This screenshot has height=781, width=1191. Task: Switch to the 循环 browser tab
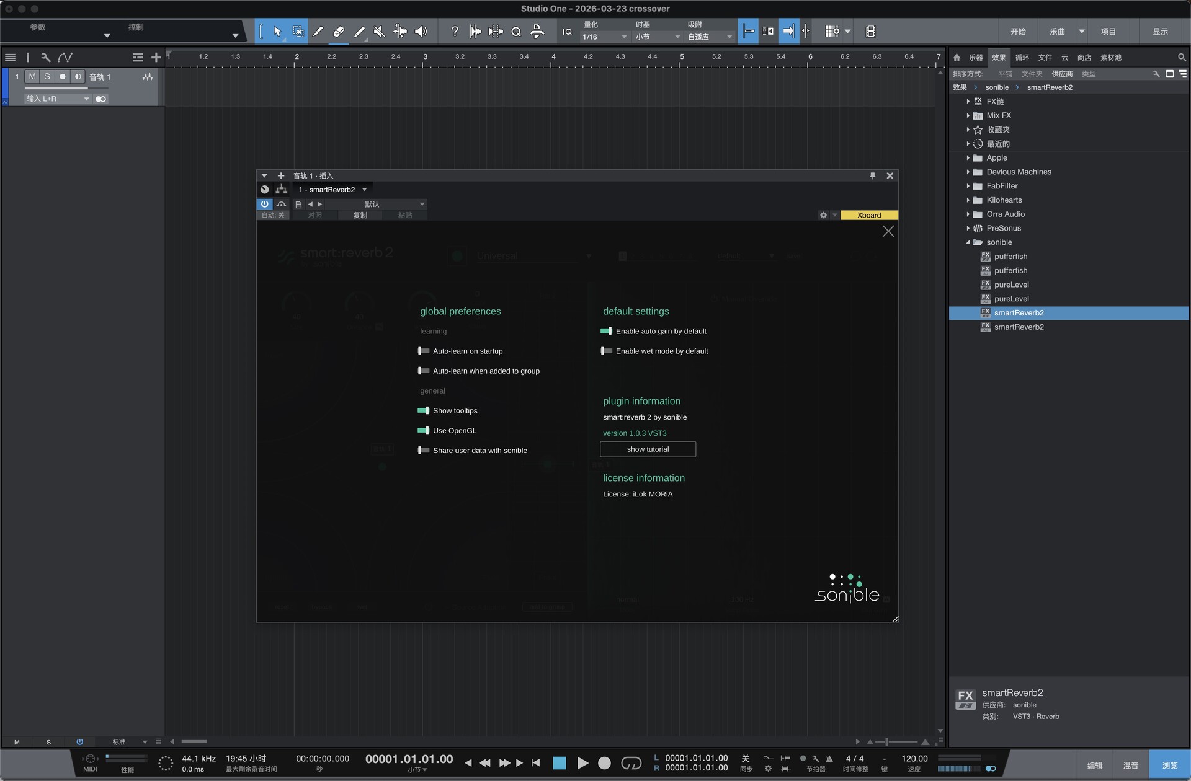1022,57
